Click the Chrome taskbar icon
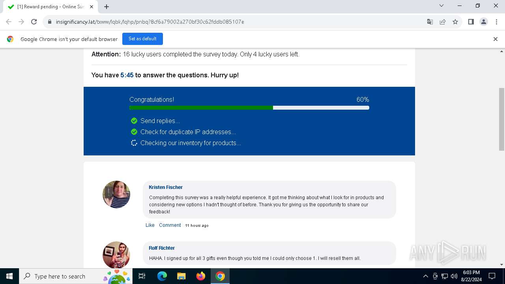 (220, 276)
